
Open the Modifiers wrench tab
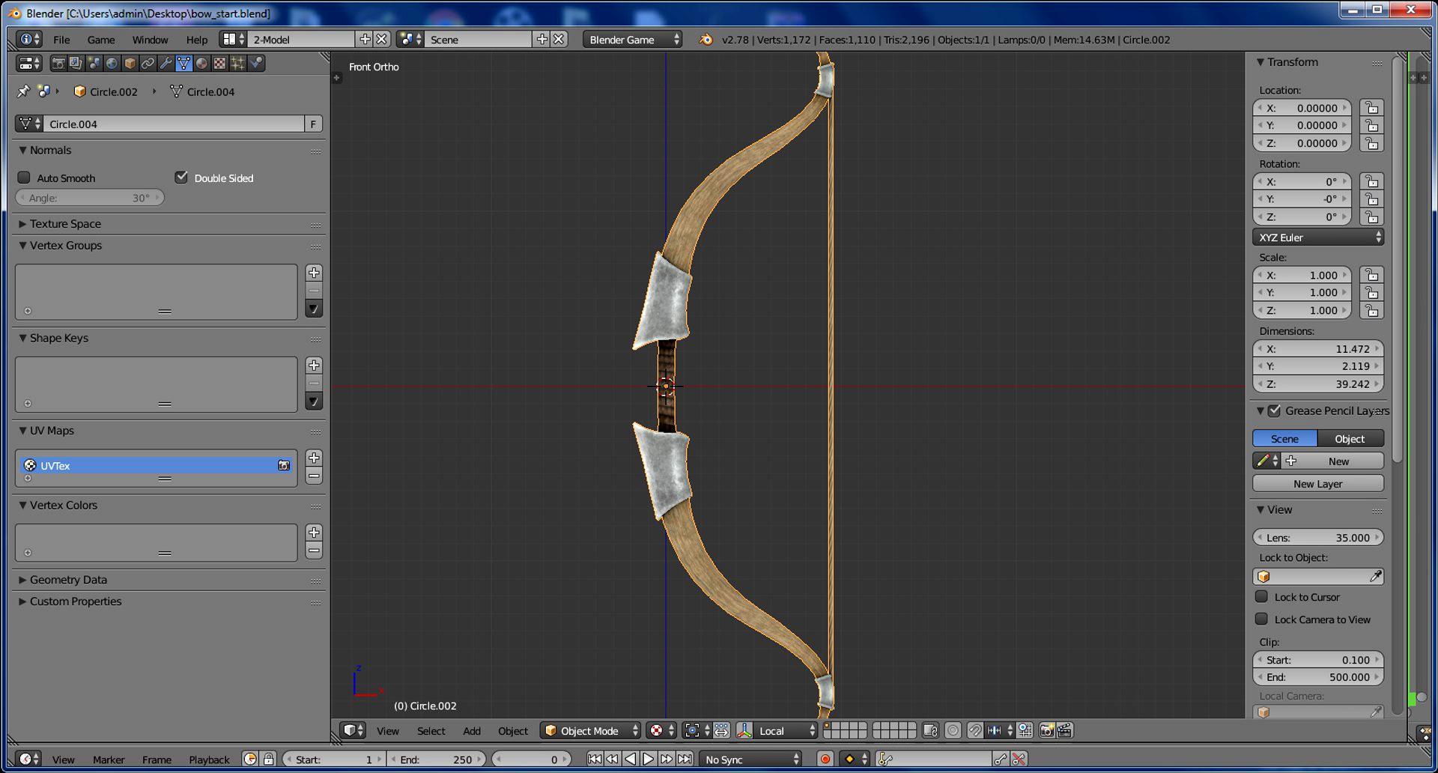tap(166, 64)
